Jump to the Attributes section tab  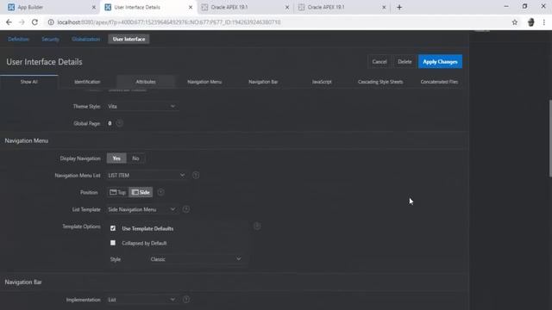146,82
